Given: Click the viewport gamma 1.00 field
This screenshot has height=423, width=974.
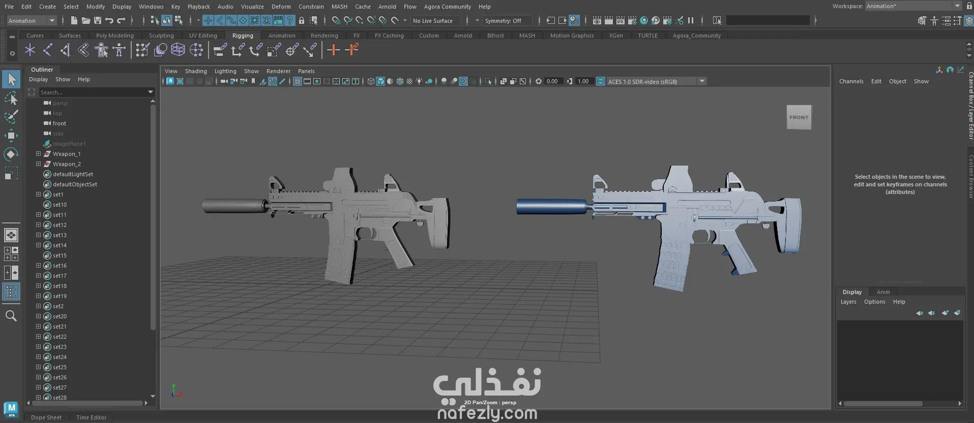Looking at the screenshot, I should pyautogui.click(x=583, y=81).
